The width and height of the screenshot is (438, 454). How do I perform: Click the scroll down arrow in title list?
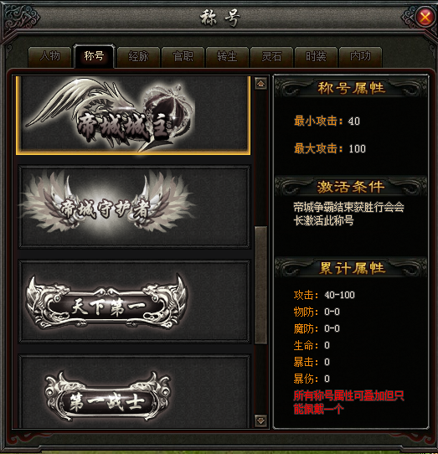click(260, 420)
